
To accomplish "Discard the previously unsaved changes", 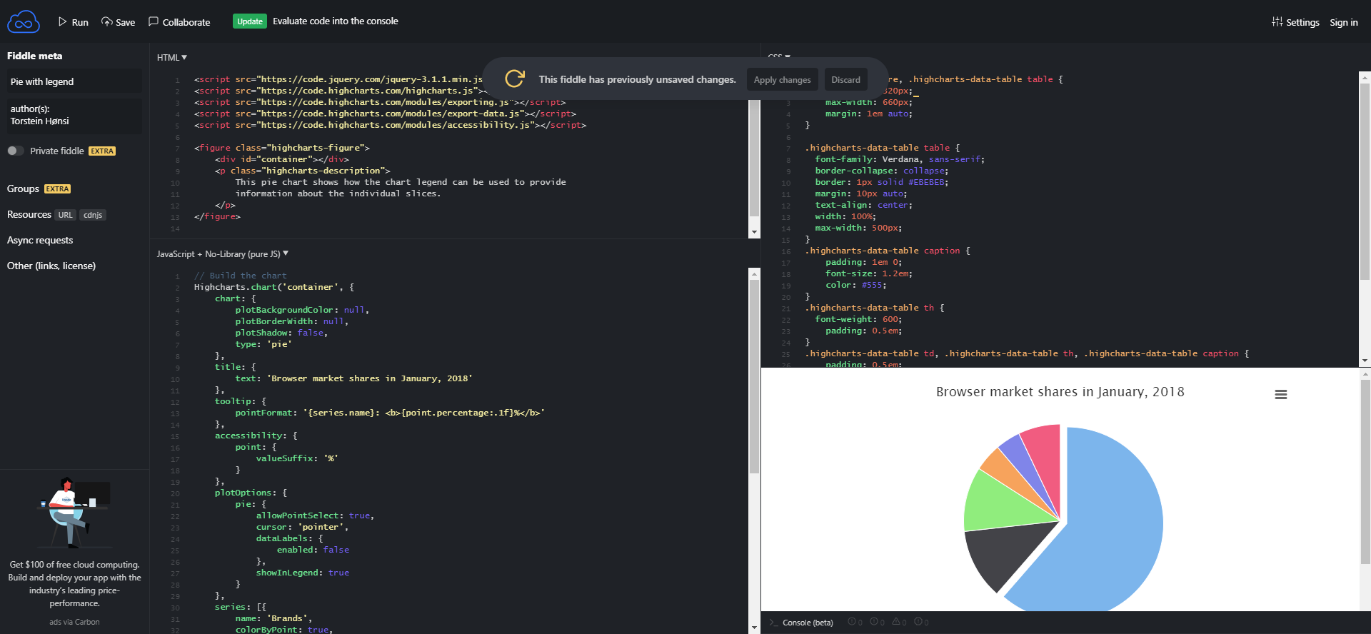I will pyautogui.click(x=845, y=80).
